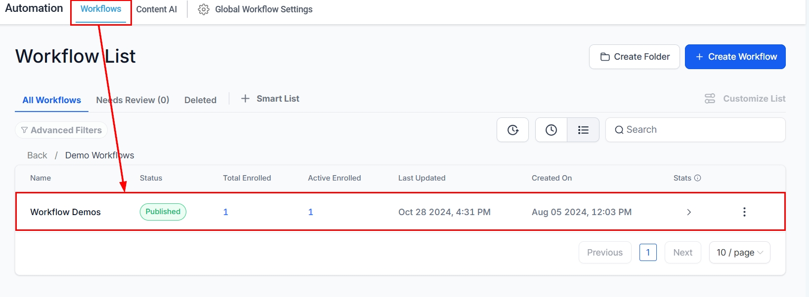Screen dimensions: 809x297
Task: Select the list view icon
Action: (x=583, y=130)
